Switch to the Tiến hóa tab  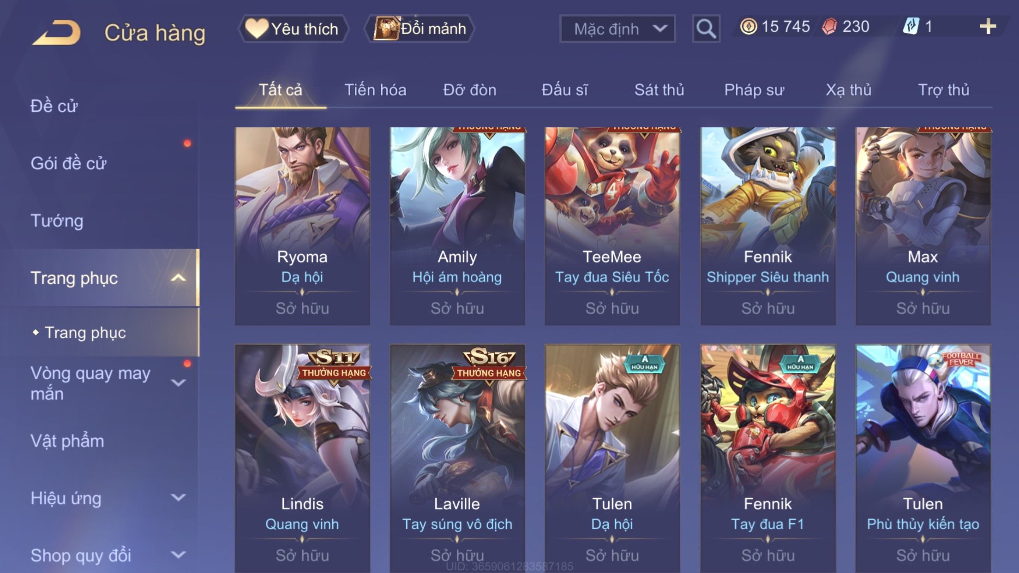click(375, 90)
